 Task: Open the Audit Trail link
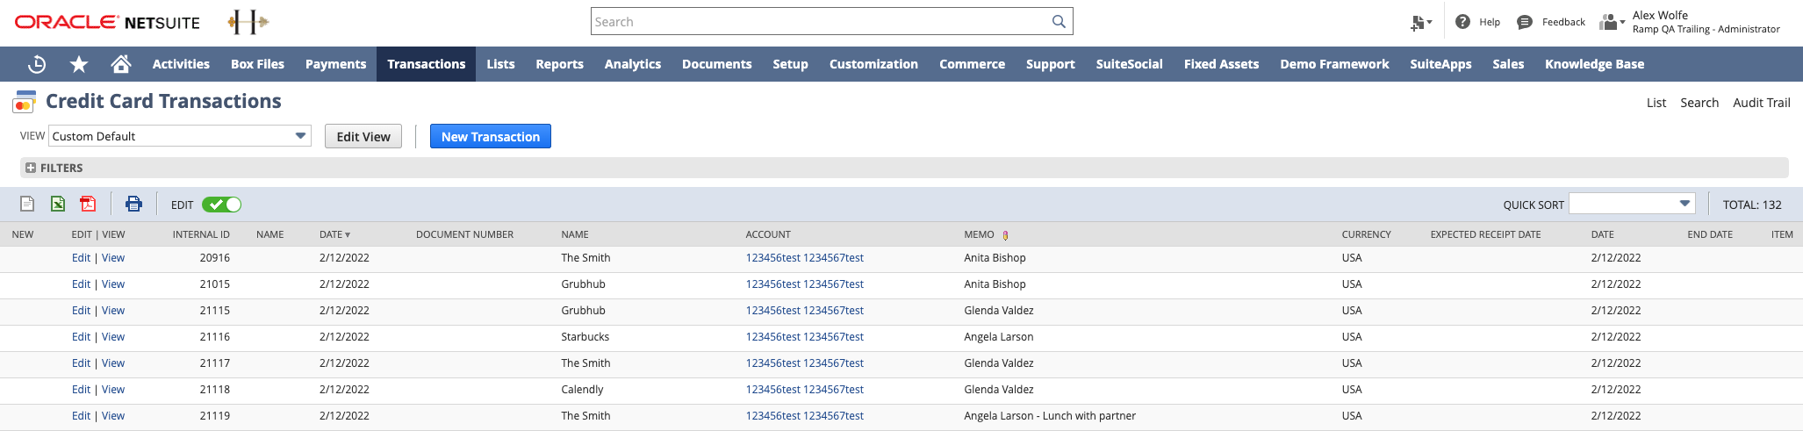click(1761, 103)
